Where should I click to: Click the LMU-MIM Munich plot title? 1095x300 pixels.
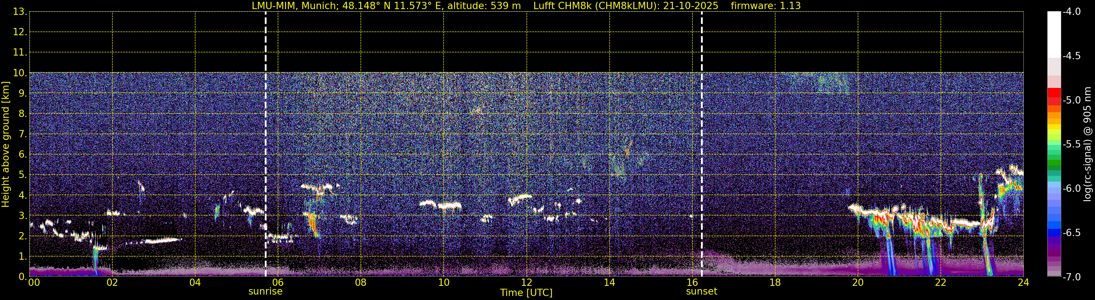tap(386, 6)
